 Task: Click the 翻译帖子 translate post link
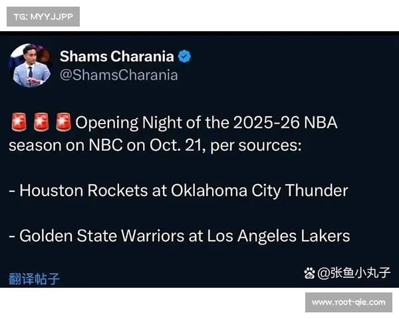34,278
